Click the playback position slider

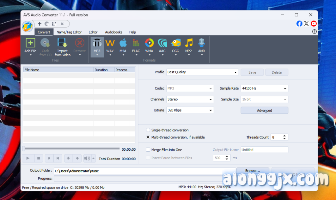point(71,149)
